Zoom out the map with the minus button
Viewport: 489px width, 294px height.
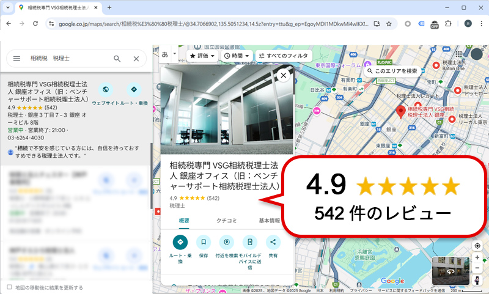[x=477, y=268]
